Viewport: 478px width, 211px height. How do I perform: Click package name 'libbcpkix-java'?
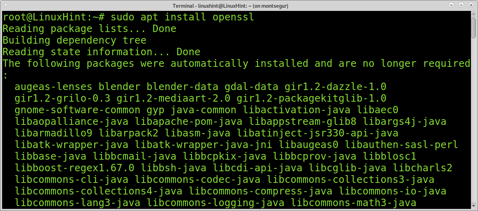coord(224,156)
